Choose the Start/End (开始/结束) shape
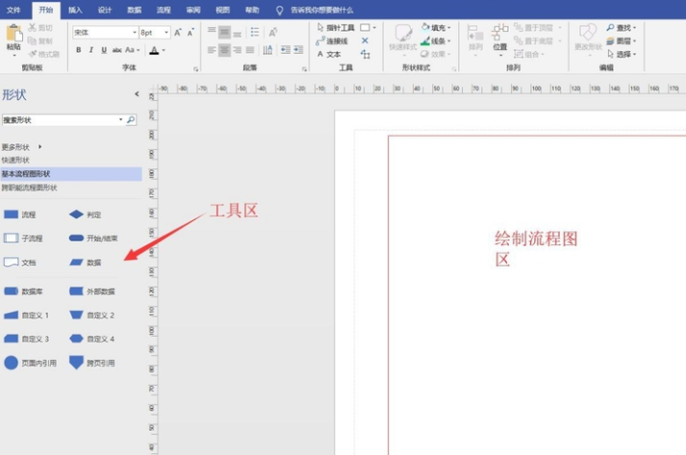The width and height of the screenshot is (686, 455). (x=76, y=238)
